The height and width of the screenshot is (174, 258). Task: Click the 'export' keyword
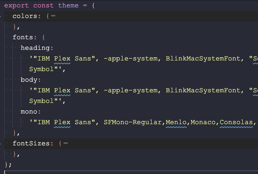[17, 6]
